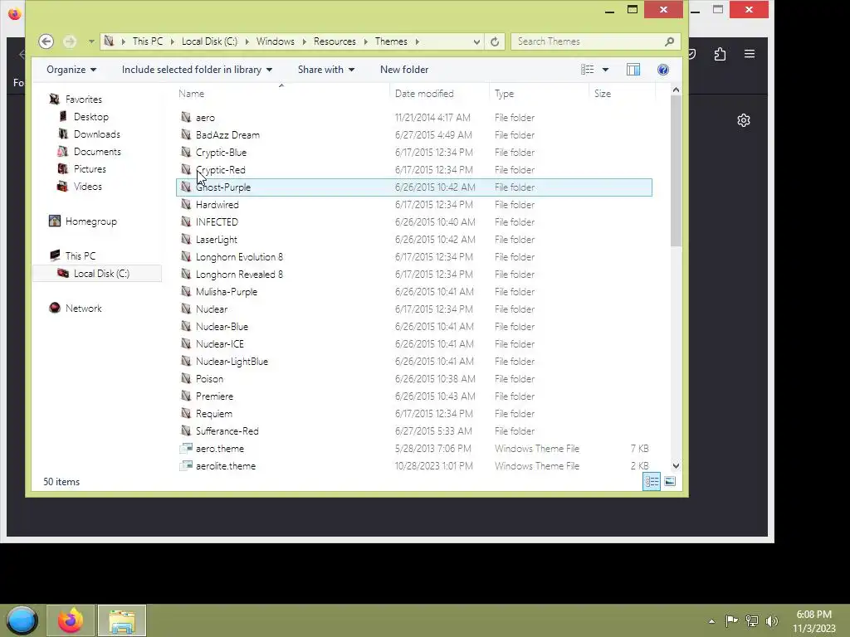
Task: Click Resources in the address breadcrumb
Action: tap(335, 41)
